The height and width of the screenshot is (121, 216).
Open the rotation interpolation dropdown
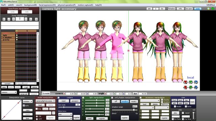pyautogui.click(x=28, y=102)
